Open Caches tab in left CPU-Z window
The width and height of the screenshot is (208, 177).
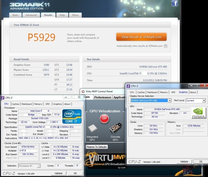tap(15, 104)
